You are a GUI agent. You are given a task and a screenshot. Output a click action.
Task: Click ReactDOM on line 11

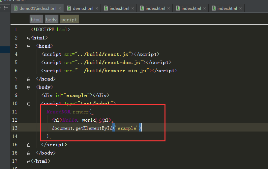pyautogui.click(x=58, y=112)
